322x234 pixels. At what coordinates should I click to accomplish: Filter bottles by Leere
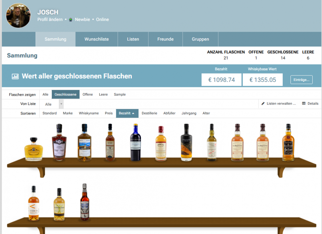pos(103,94)
